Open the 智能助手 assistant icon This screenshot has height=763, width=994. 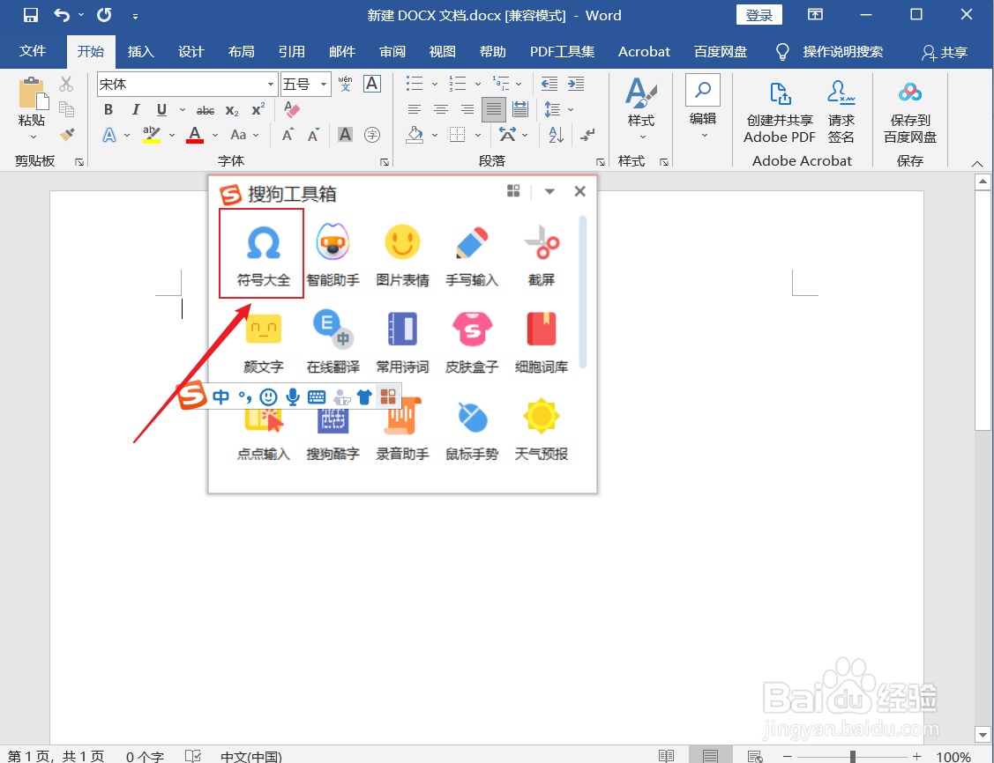(333, 254)
